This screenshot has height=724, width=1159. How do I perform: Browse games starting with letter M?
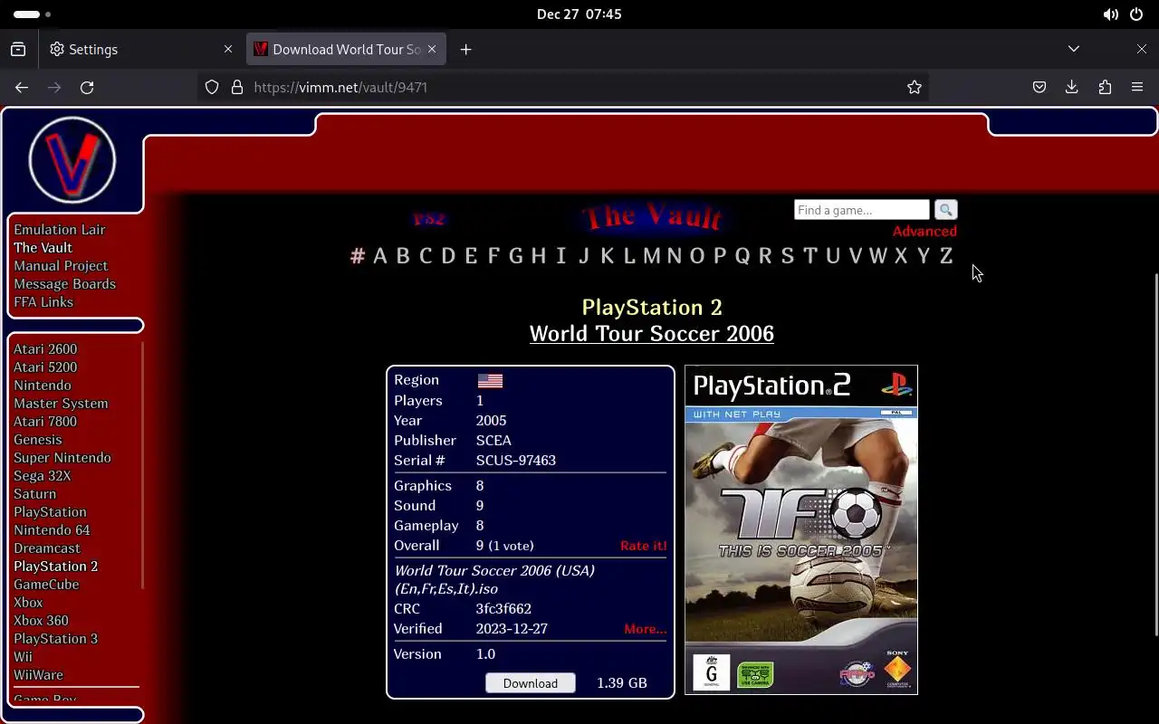[652, 256]
